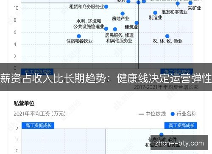The image size is (212, 154).
Task: Select the 建筑业 label
Action: (131, 27)
